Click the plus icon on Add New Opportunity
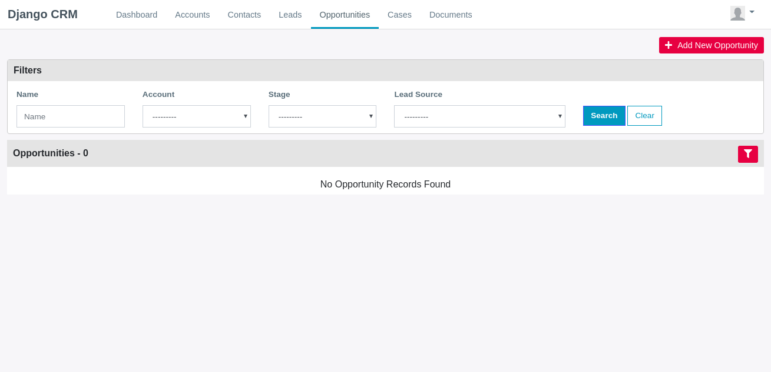 tap(669, 45)
